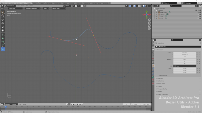Viewport: 202px width, 113px height.
Task: Pick the Measure ruler tool
Action: coord(3,38)
